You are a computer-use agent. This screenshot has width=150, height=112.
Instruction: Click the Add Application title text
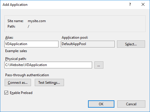point(15,5)
